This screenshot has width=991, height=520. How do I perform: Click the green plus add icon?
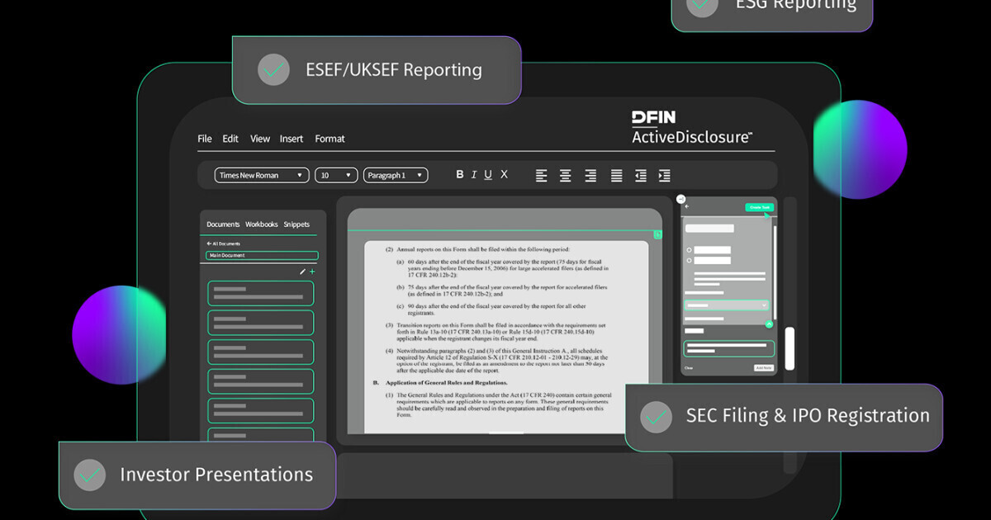[x=312, y=272]
